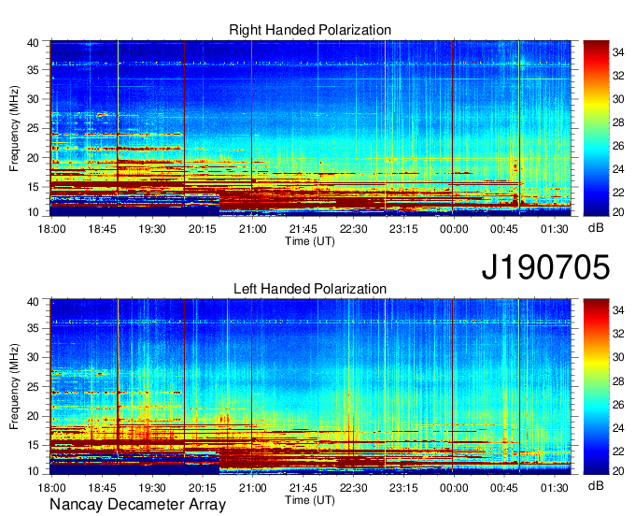Viewport: 635px width, 516px height.
Task: Click the "00:45" time tick on the right-handed plot
Action: (x=503, y=229)
